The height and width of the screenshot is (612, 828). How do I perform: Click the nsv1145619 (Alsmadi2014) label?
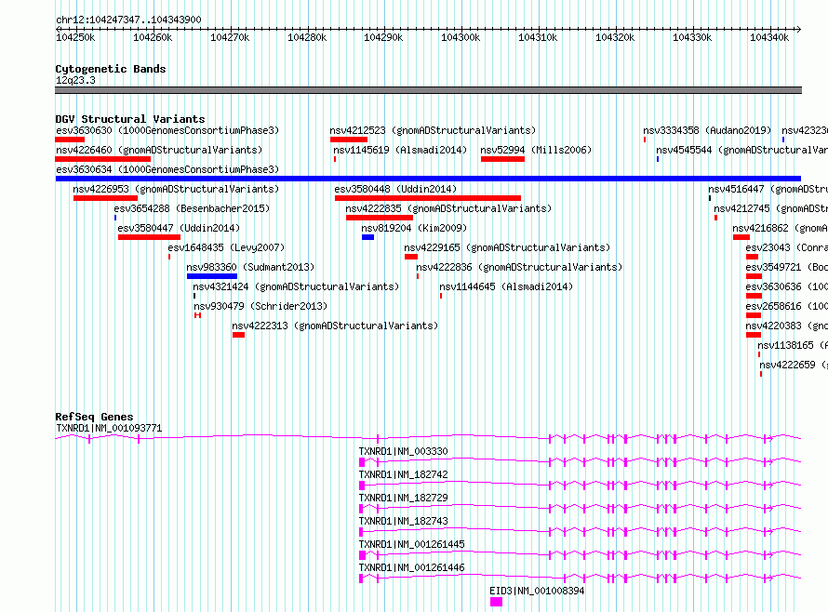point(400,150)
